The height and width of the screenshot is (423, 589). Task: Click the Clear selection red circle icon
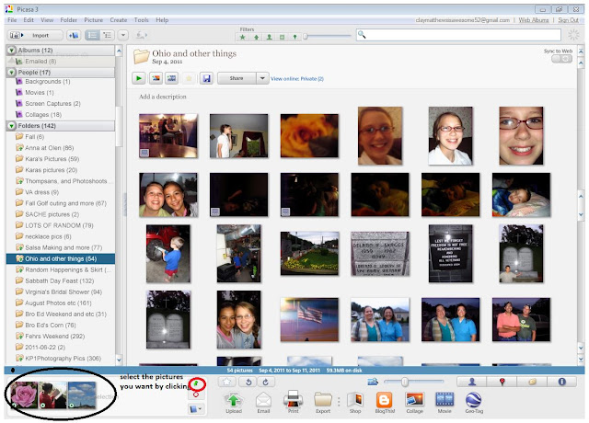click(196, 394)
